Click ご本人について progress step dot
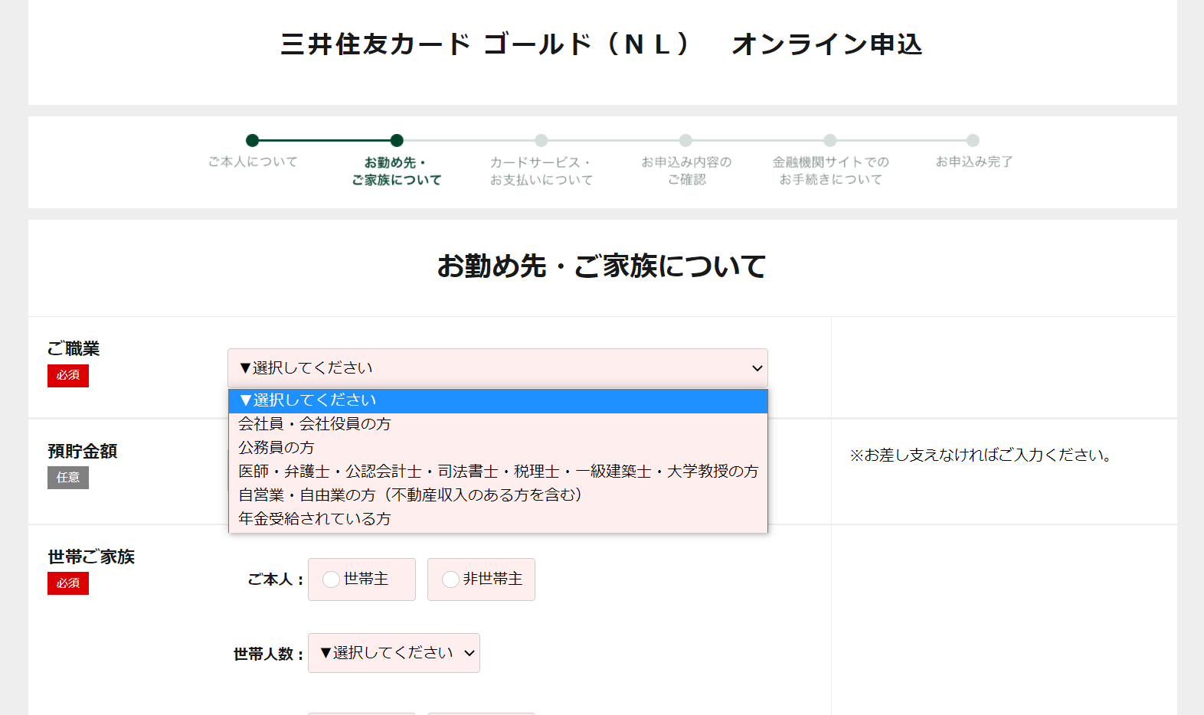 coord(253,140)
